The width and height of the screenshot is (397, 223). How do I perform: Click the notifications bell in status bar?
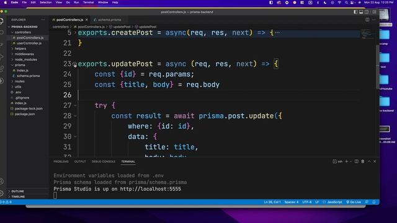point(374,202)
